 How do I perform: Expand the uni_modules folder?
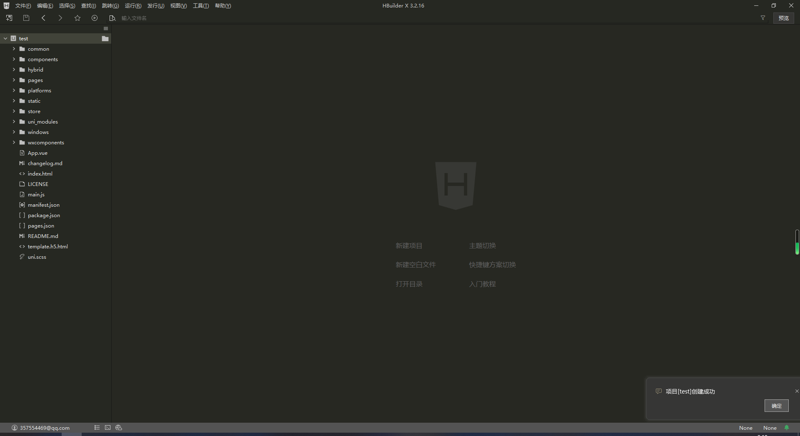(14, 122)
